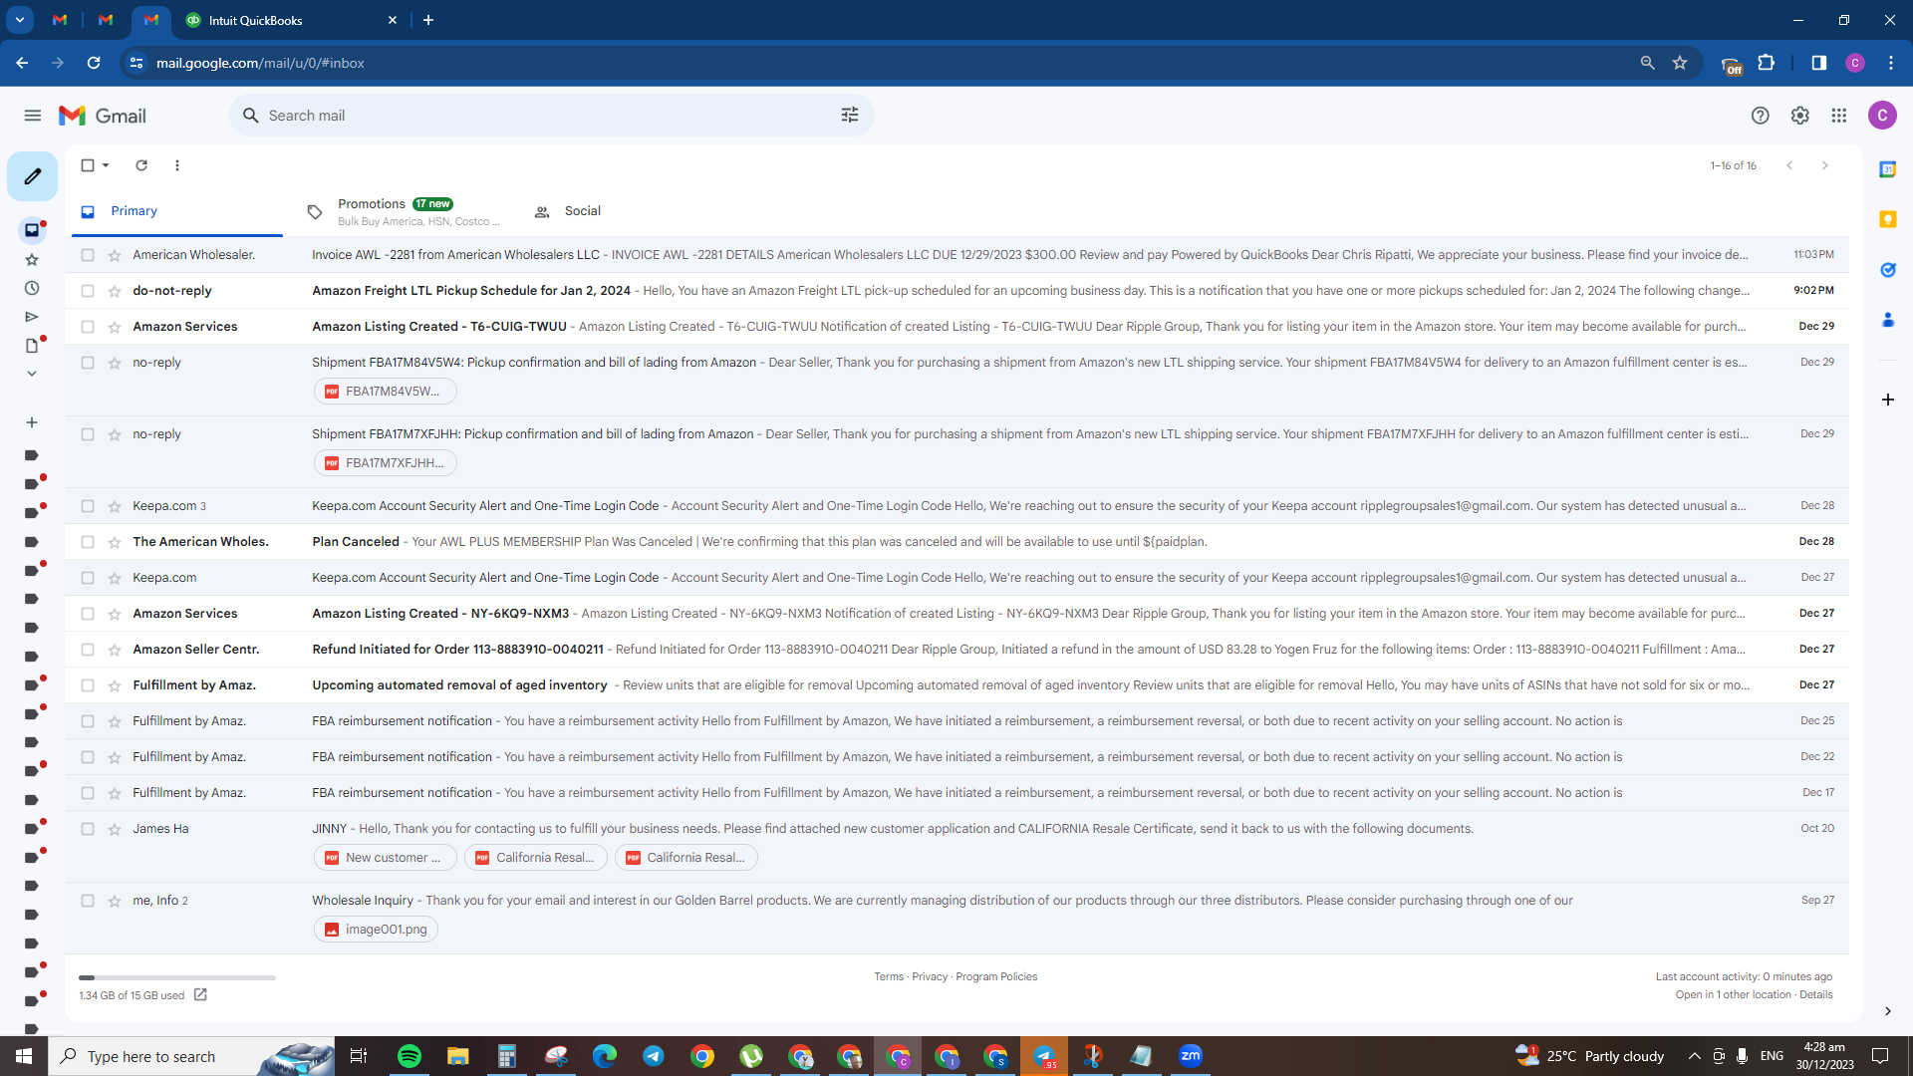1913x1076 pixels.
Task: Open Telegram from the taskbar
Action: coord(654,1056)
